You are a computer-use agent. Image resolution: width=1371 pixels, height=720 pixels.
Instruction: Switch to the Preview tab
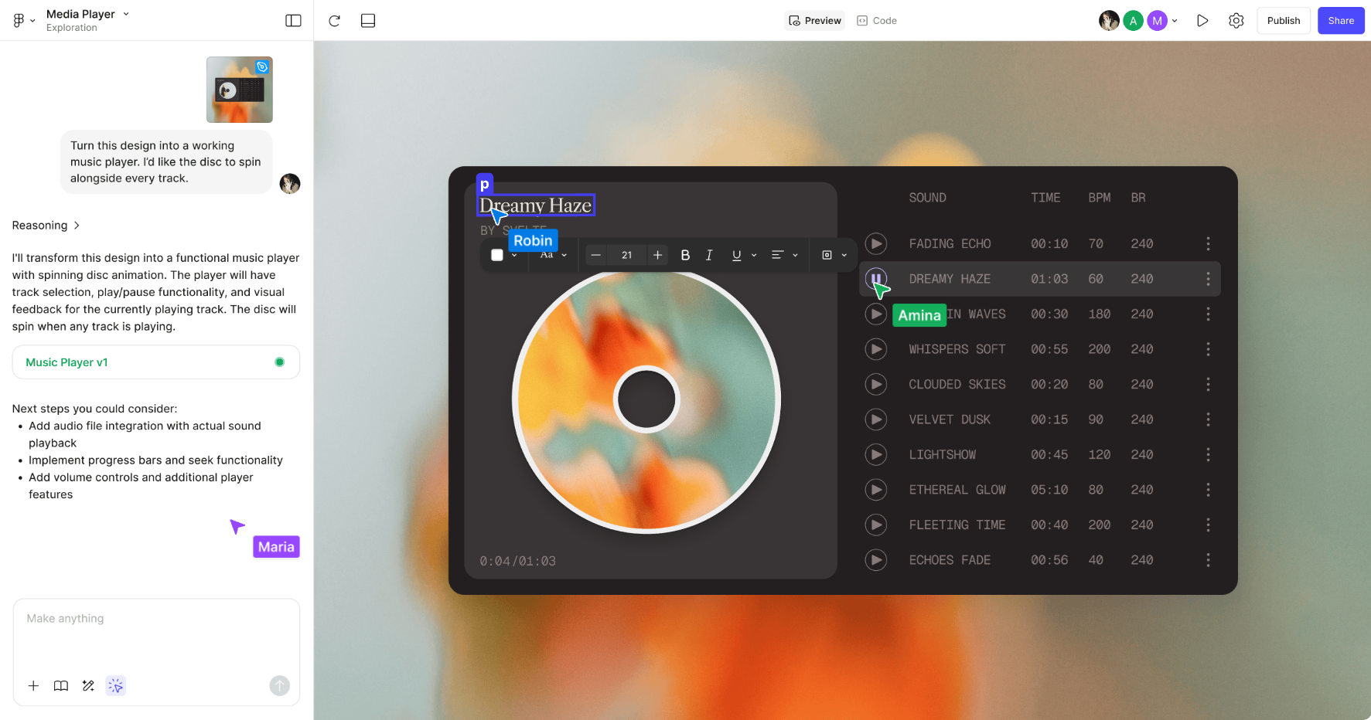coord(815,21)
